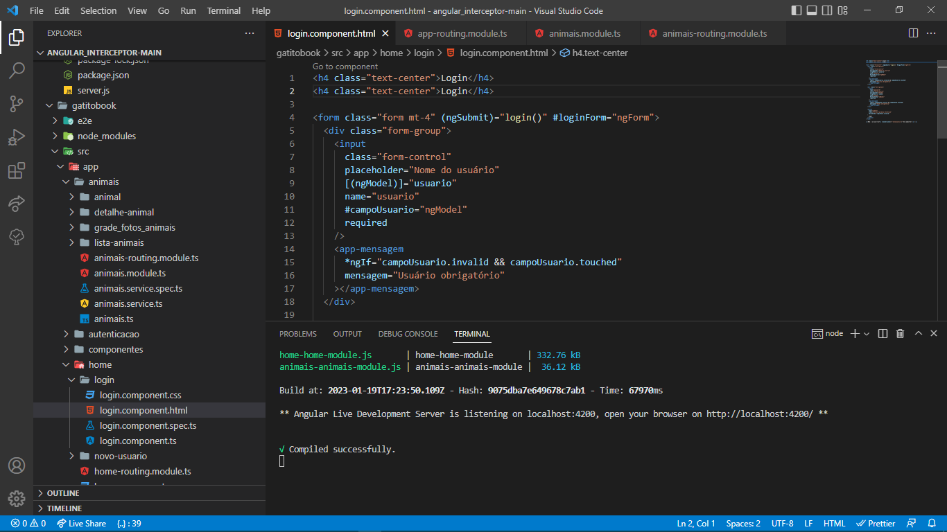Click Live Share in status bar
This screenshot has width=947, height=532.
(82, 524)
